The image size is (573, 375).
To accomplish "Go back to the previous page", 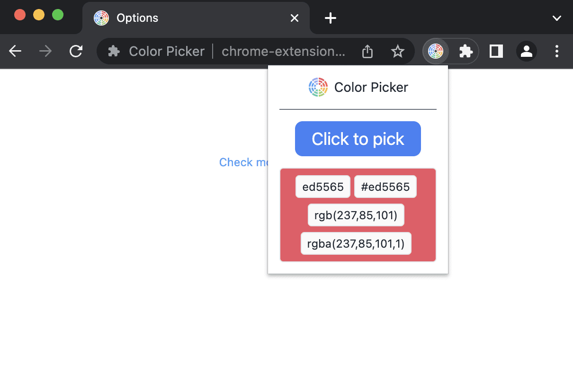I will 16,51.
